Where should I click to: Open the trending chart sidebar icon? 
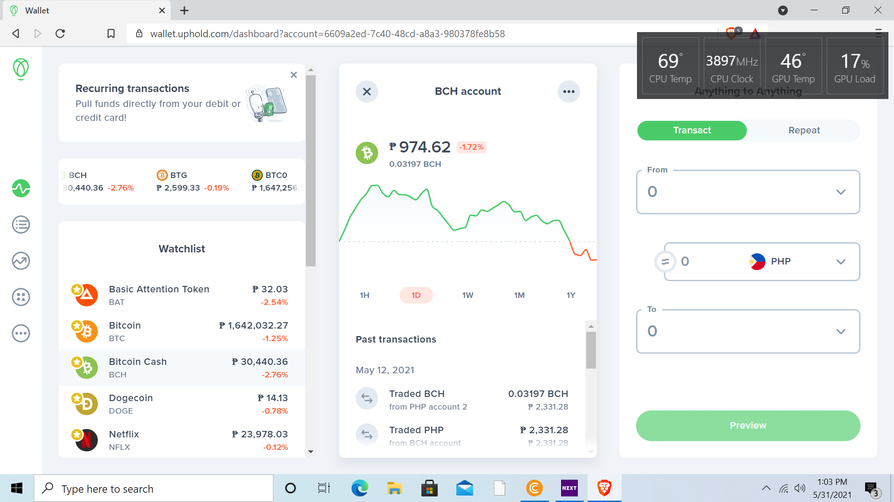pos(21,261)
